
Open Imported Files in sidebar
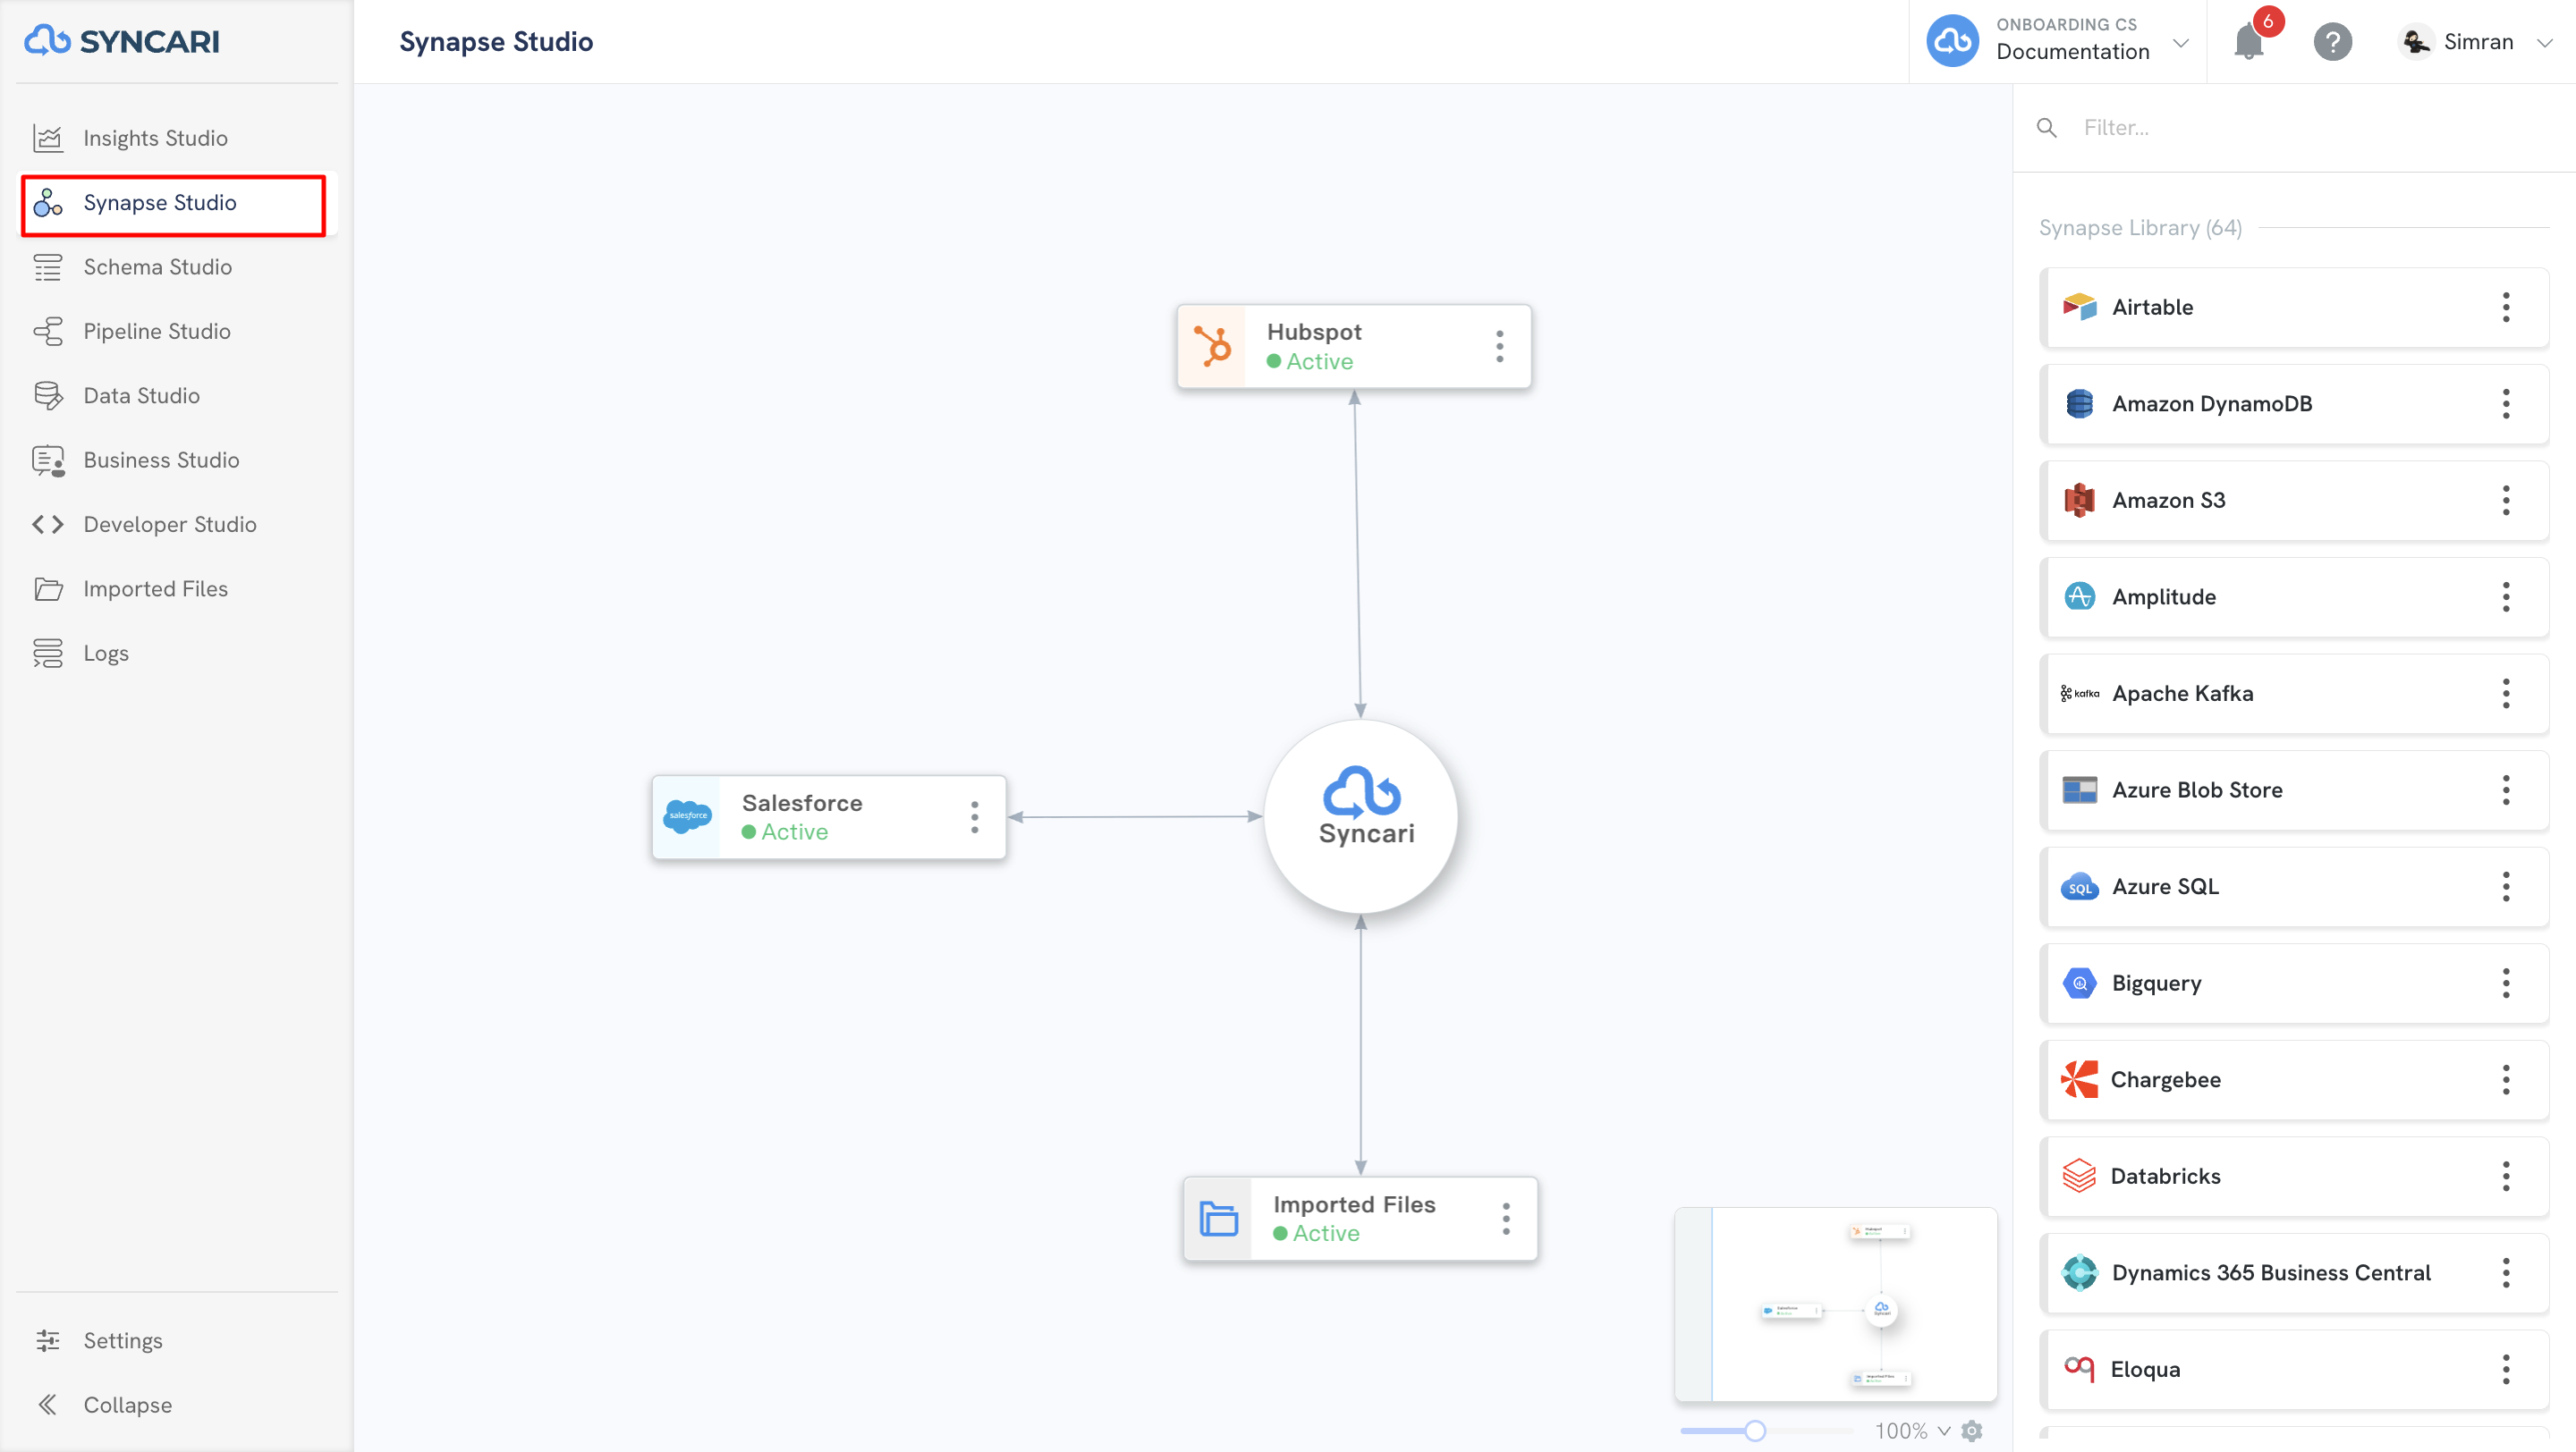pos(176,588)
